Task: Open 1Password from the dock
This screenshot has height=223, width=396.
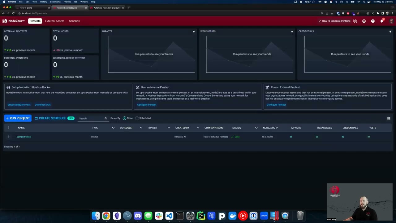Action: click(253, 215)
